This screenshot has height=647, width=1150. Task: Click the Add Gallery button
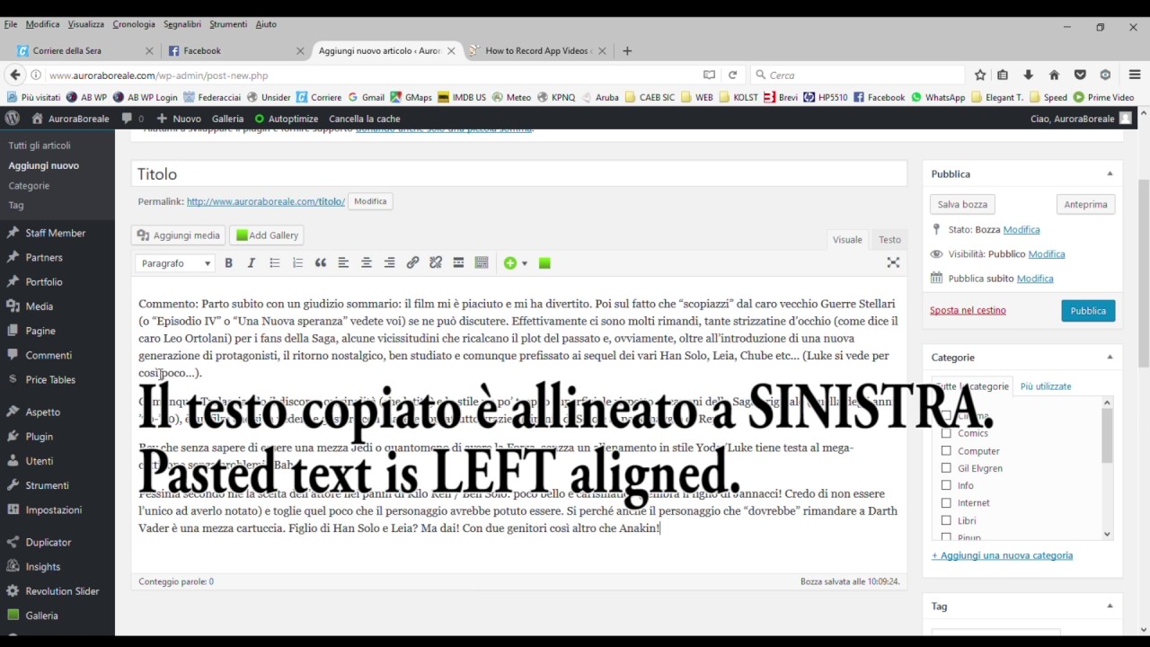[267, 235]
